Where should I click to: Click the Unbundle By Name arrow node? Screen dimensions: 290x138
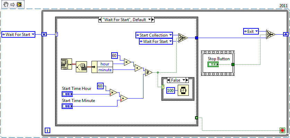pyautogui.click(x=94, y=67)
